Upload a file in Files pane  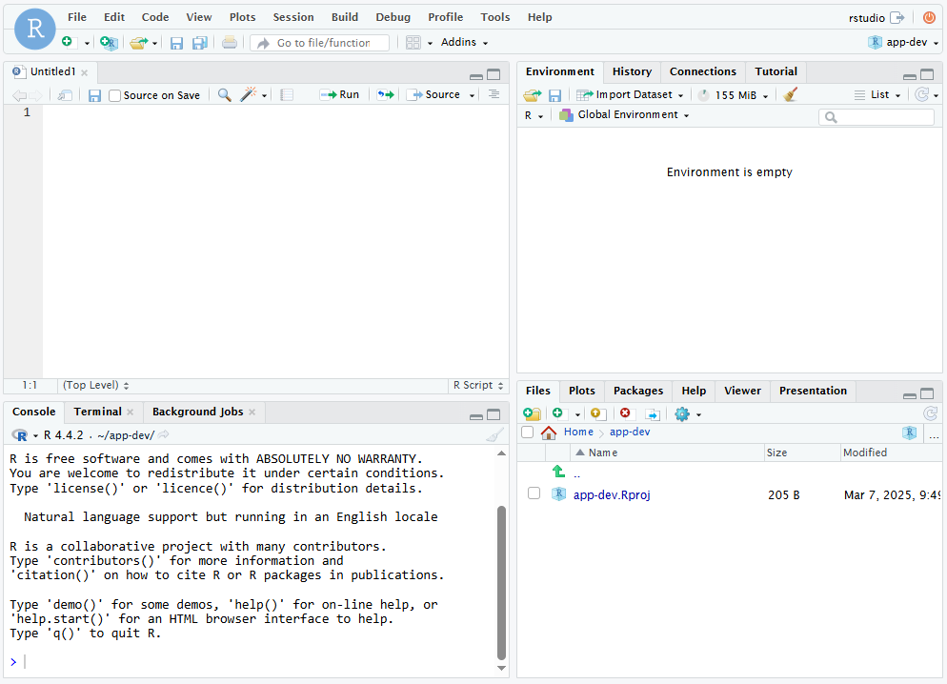[597, 413]
